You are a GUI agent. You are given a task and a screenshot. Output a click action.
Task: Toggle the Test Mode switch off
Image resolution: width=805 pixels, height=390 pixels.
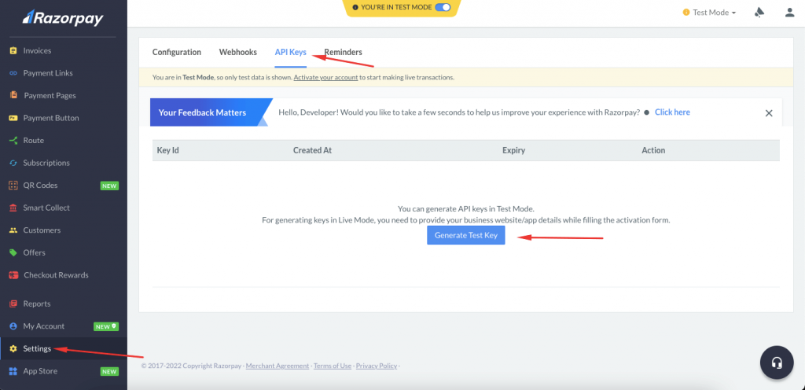point(443,7)
